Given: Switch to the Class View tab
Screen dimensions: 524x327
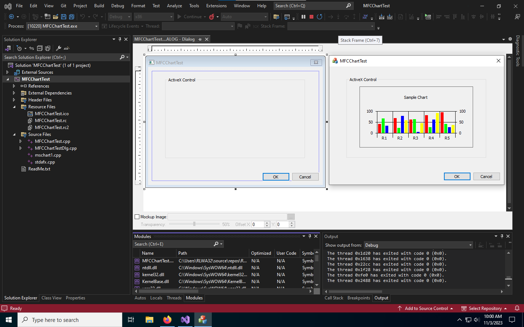Looking at the screenshot, I should 52,298.
